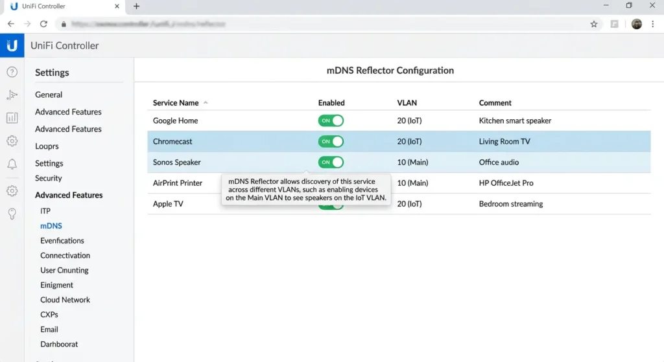Open CXPs submenu item
This screenshot has height=362, width=664.
(49, 315)
